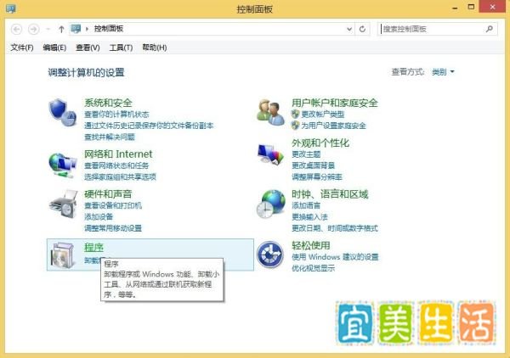510x358 pixels.
Task: Expand the recent locations arrow
Action: pyautogui.click(x=48, y=29)
